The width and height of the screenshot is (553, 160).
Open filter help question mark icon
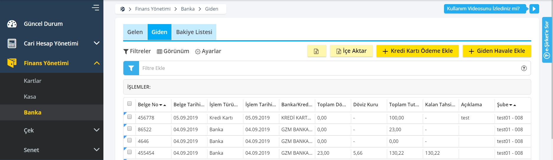[524, 68]
